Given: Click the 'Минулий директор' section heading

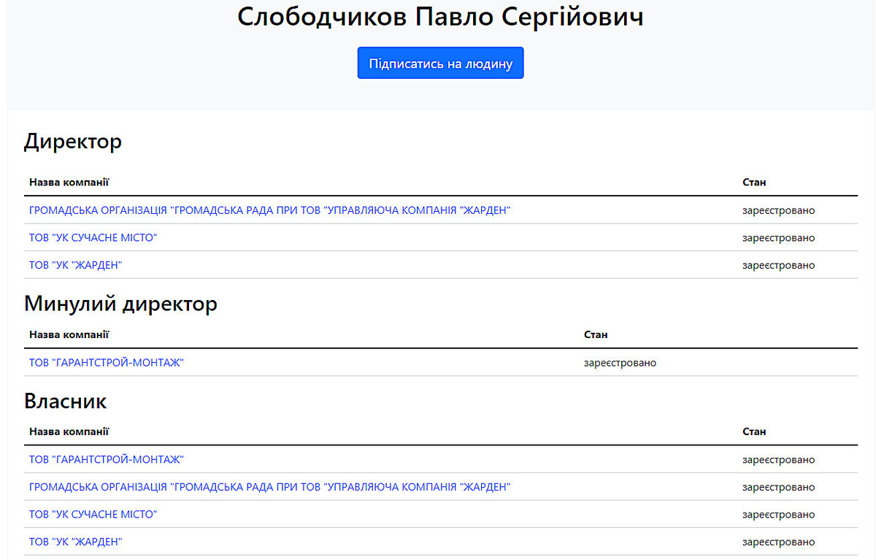Looking at the screenshot, I should [x=120, y=303].
